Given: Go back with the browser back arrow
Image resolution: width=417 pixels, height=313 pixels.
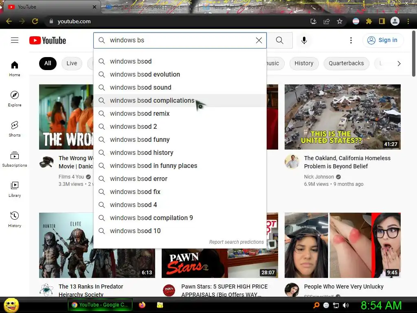Looking at the screenshot, I should 9,21.
